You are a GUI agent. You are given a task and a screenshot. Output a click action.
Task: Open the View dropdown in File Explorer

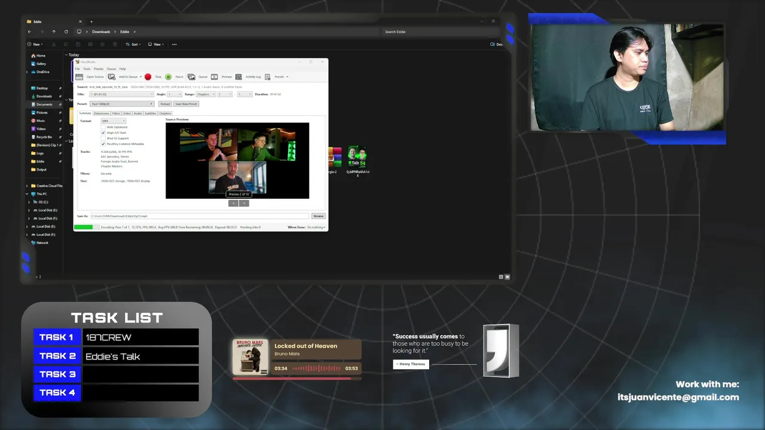[157, 44]
